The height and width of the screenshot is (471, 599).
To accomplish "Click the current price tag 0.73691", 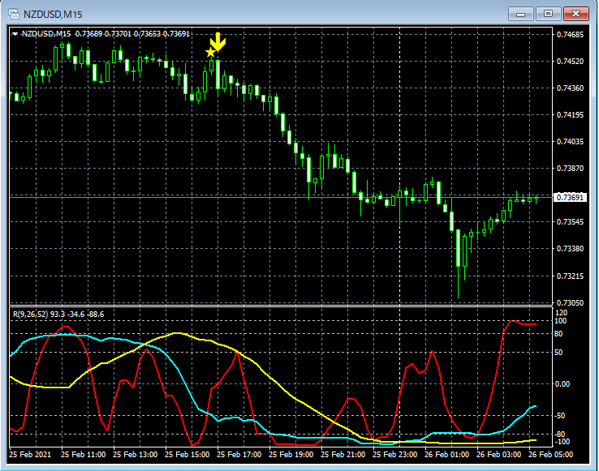I will [570, 197].
